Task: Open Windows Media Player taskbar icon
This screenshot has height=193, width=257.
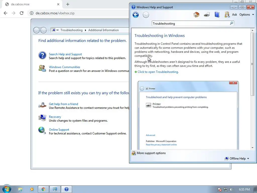Action: (32, 189)
